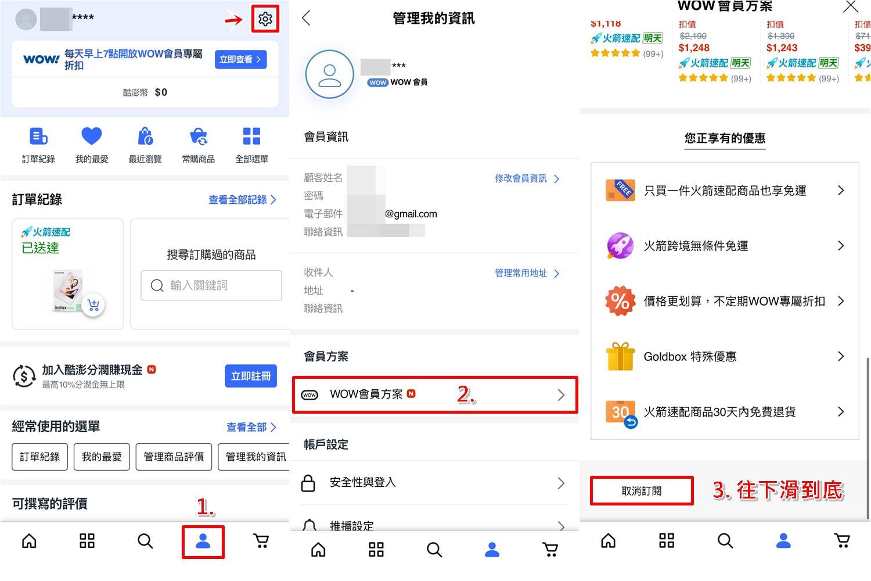This screenshot has width=871, height=581.
Task: Open 安全性與登入 settings row
Action: tap(434, 483)
